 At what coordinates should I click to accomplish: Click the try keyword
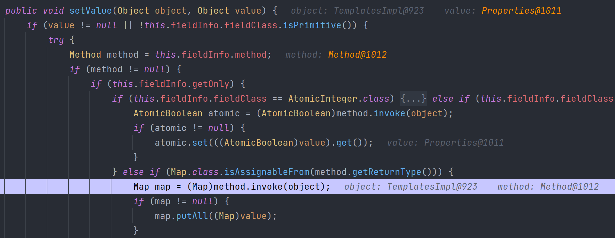[56, 40]
